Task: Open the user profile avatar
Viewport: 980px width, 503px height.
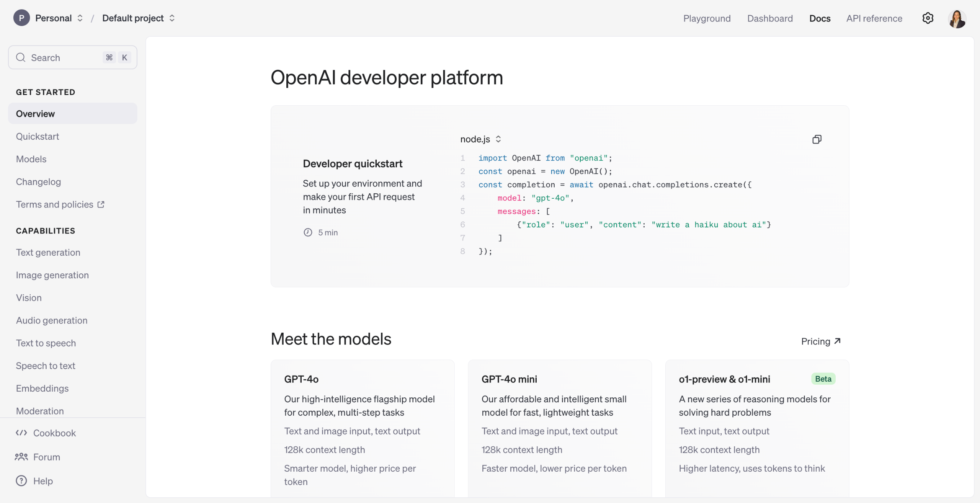Action: coord(957,19)
